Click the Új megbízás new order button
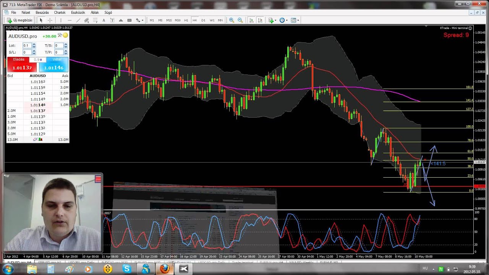Screen dimensions: 489x275 tap(20, 20)
